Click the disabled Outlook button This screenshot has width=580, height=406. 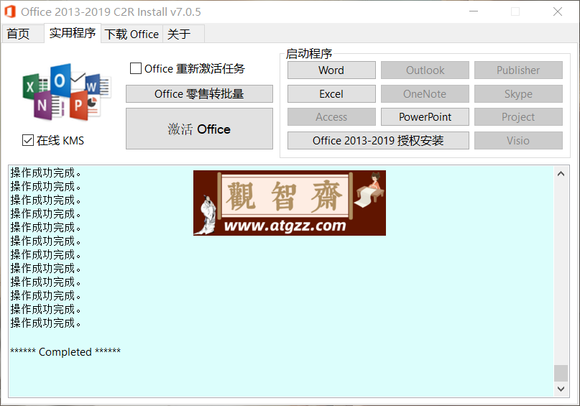pos(425,70)
